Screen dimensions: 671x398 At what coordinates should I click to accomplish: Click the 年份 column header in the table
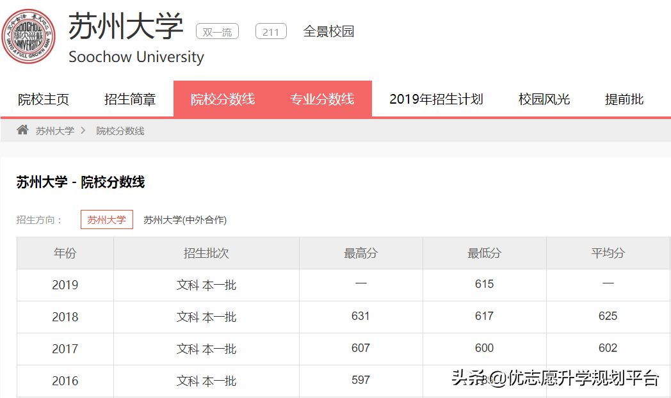point(65,253)
